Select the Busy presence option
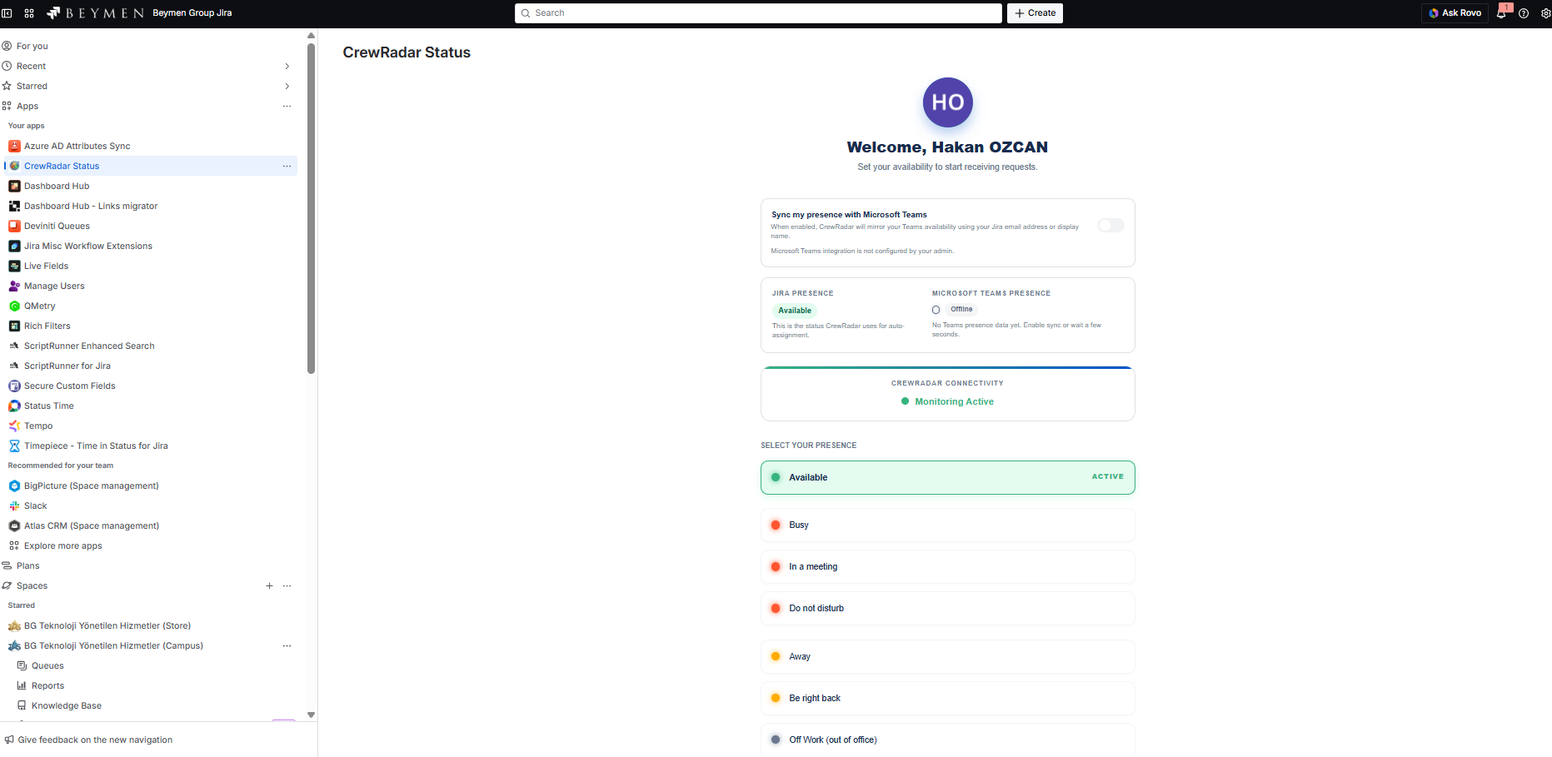The width and height of the screenshot is (1552, 757). [947, 525]
